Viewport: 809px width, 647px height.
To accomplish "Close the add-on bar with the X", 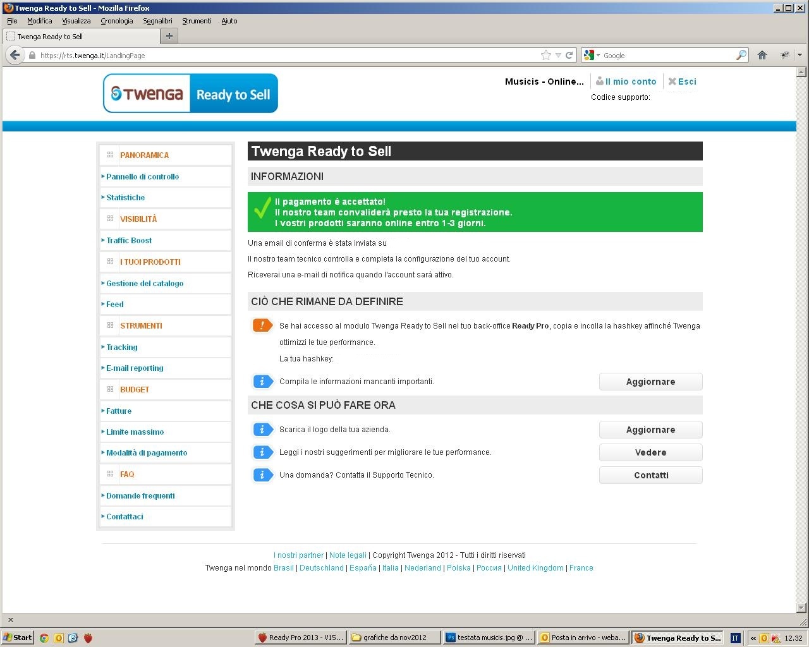I will coord(10,620).
